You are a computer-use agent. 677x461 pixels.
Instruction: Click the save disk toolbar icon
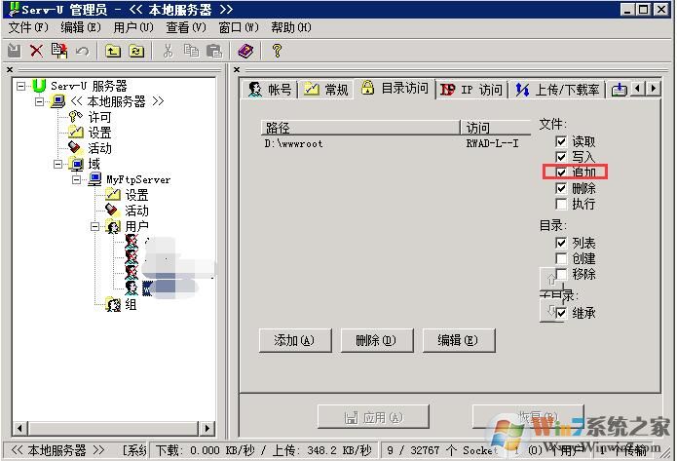coord(15,51)
